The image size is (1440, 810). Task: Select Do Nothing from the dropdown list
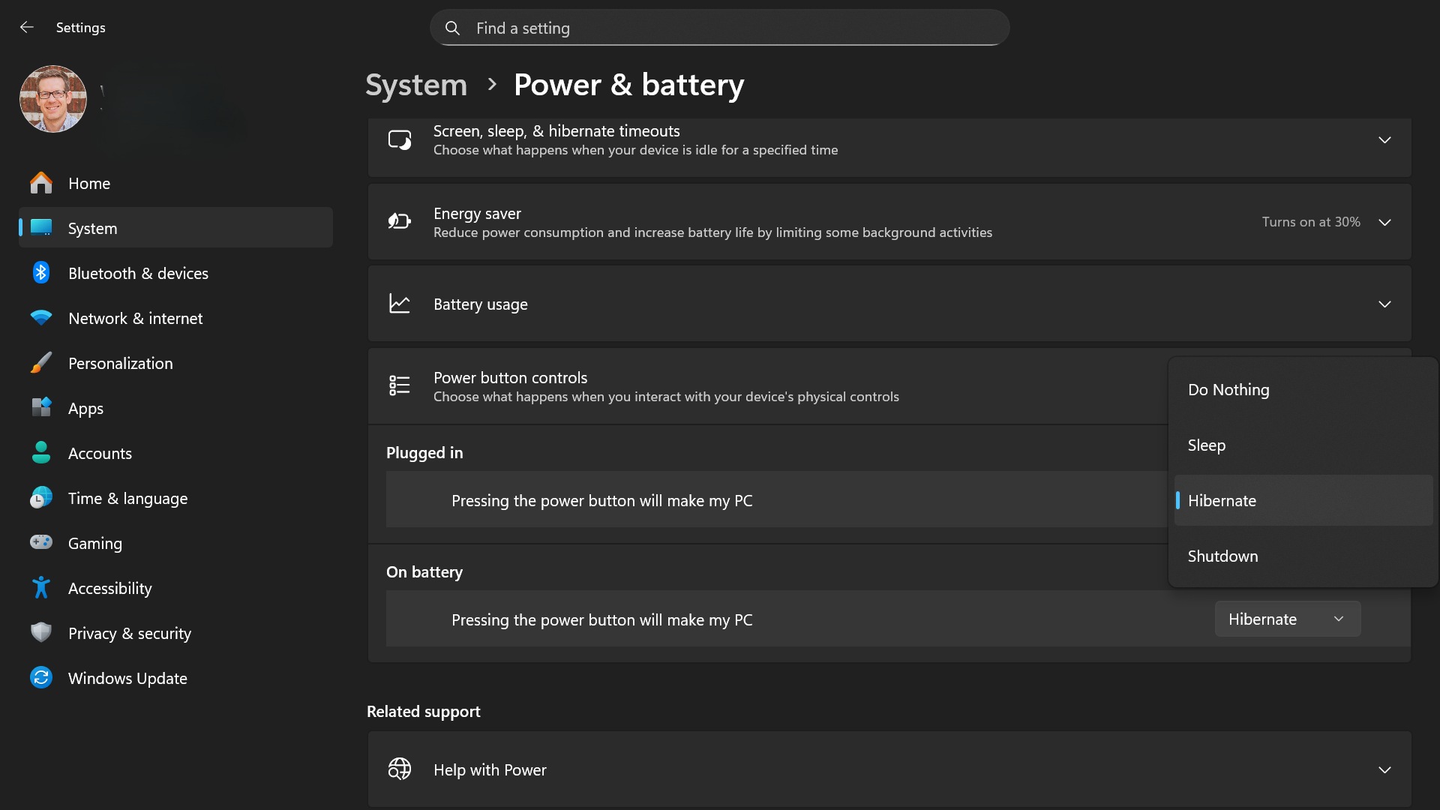(x=1228, y=390)
